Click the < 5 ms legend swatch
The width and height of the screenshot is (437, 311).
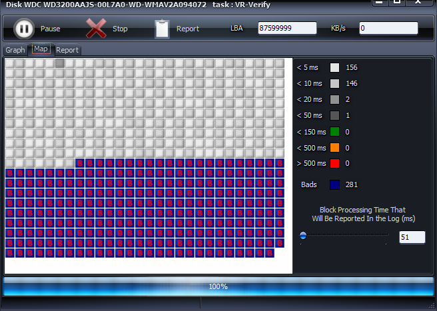click(x=334, y=68)
